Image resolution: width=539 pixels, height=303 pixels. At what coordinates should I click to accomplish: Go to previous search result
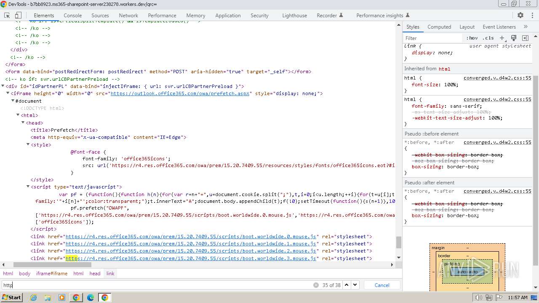[x=347, y=285]
